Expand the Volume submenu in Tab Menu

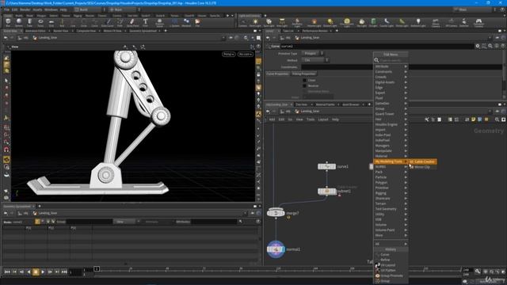(x=391, y=225)
